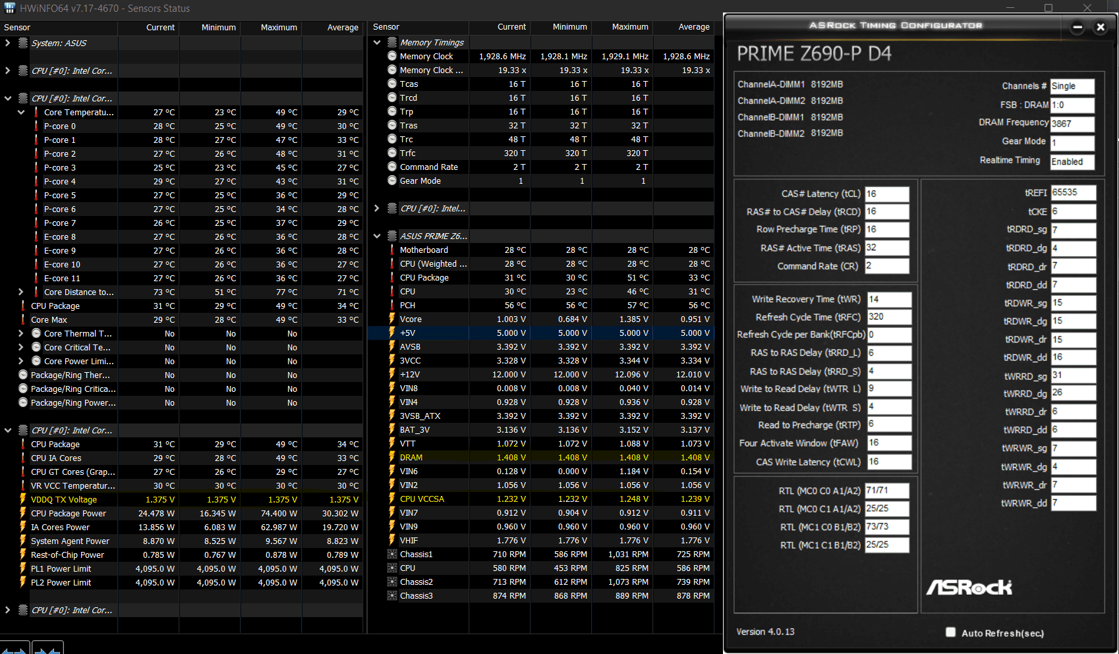The image size is (1119, 654).
Task: Select the DRAM Frequency value field
Action: (x=1072, y=124)
